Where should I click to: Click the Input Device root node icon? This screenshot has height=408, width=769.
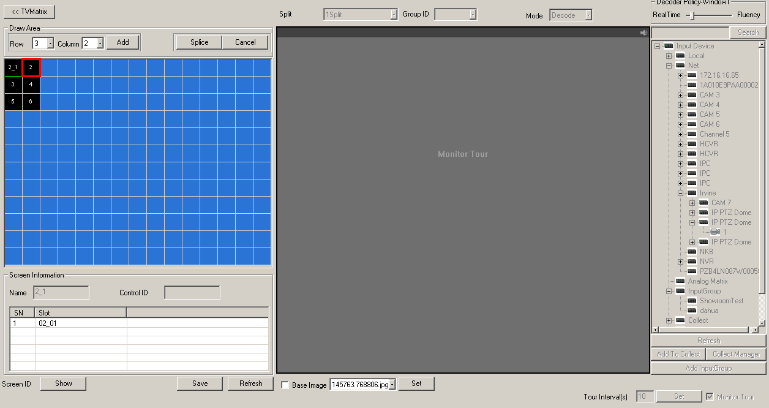[669, 46]
